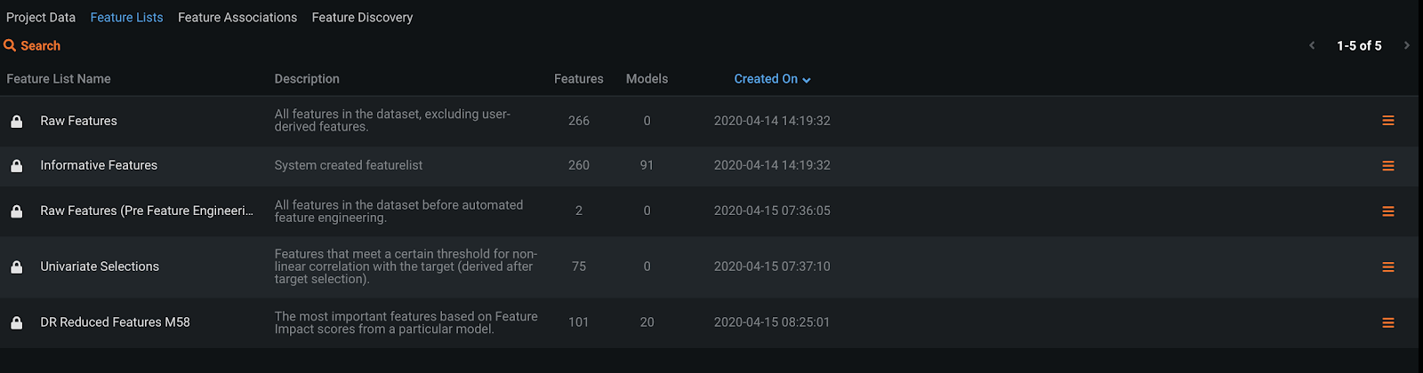1423x373 pixels.
Task: Sort by Feature List Name header
Action: [59, 79]
